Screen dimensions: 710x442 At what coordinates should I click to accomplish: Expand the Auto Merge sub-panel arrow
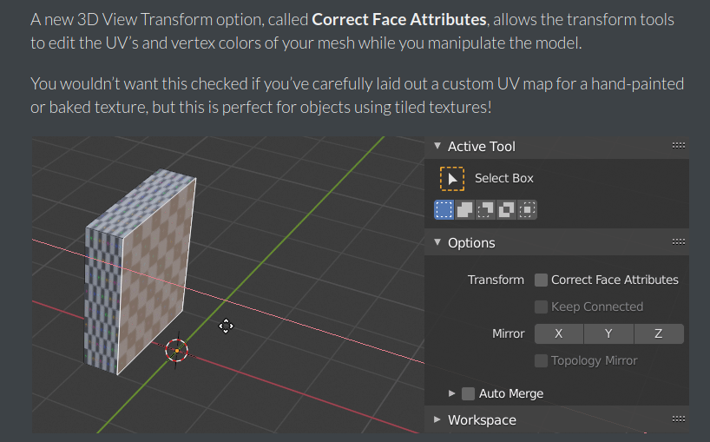451,393
